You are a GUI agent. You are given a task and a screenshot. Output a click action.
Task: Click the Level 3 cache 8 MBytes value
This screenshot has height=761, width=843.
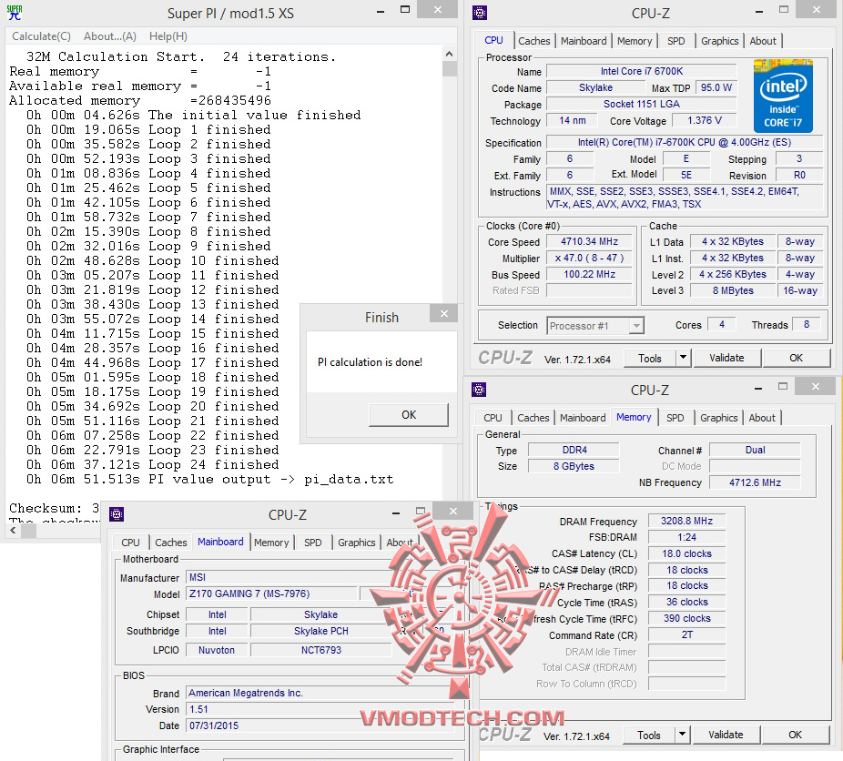(733, 290)
